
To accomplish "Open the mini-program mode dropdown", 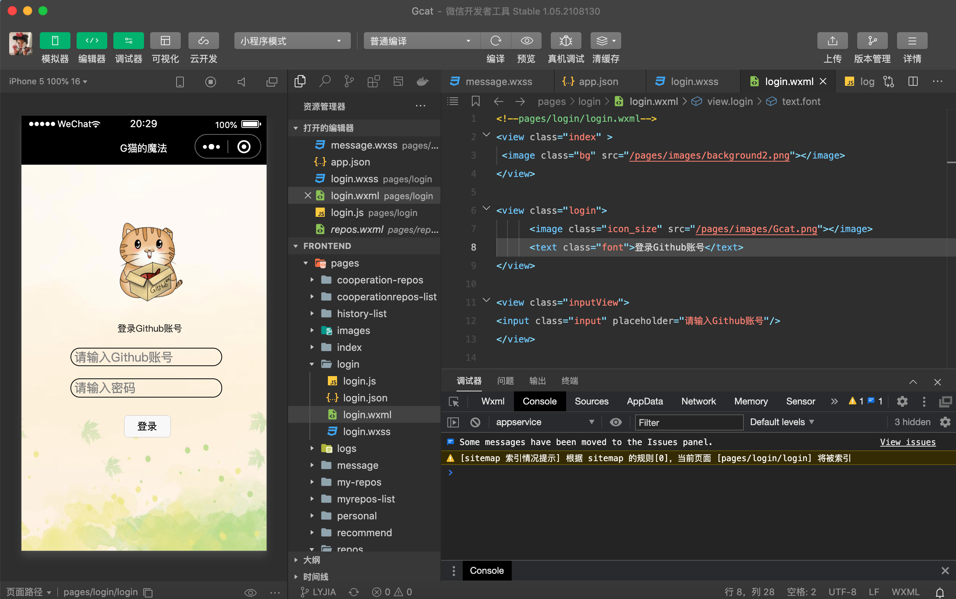I will pos(292,41).
